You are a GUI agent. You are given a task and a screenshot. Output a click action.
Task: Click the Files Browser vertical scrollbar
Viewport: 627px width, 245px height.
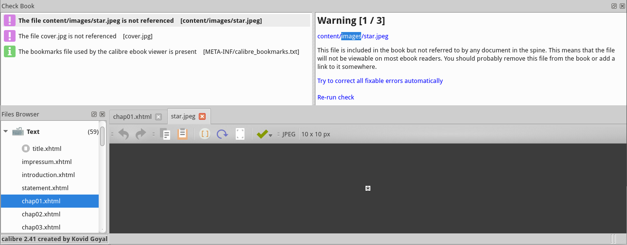[x=102, y=136]
